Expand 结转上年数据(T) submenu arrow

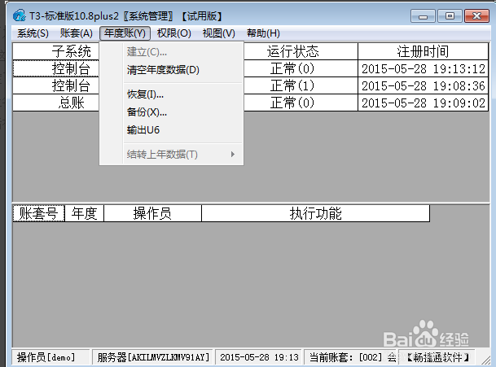(232, 155)
